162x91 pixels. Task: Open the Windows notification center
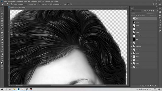point(159,89)
